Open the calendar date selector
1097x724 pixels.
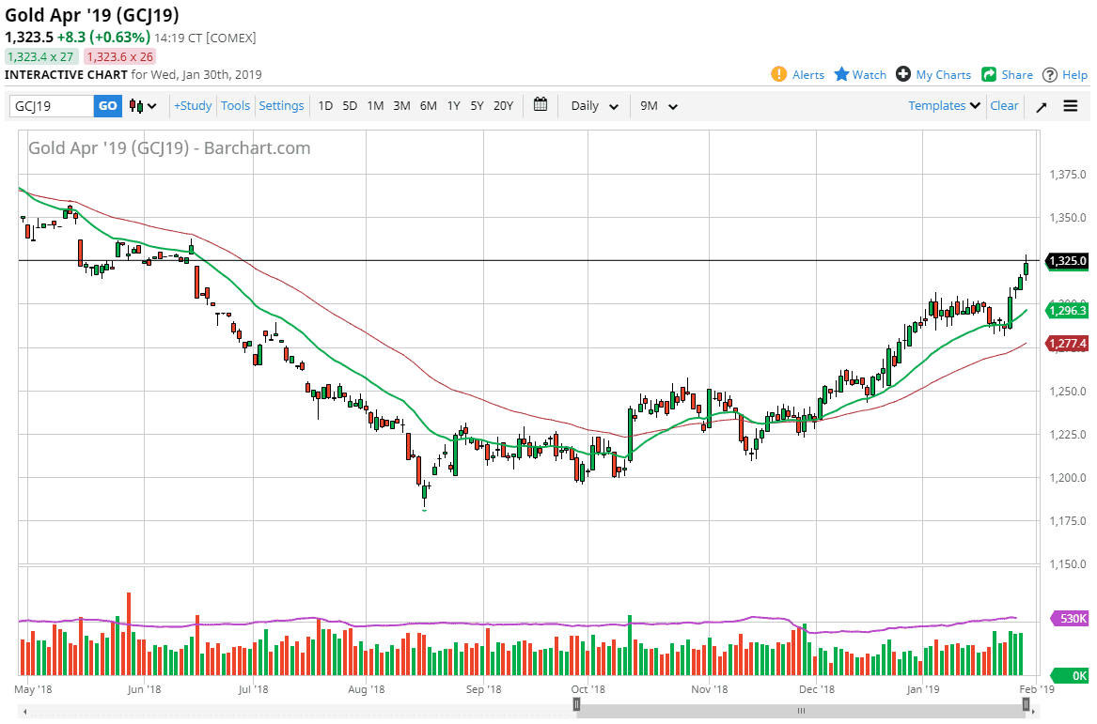(x=541, y=105)
